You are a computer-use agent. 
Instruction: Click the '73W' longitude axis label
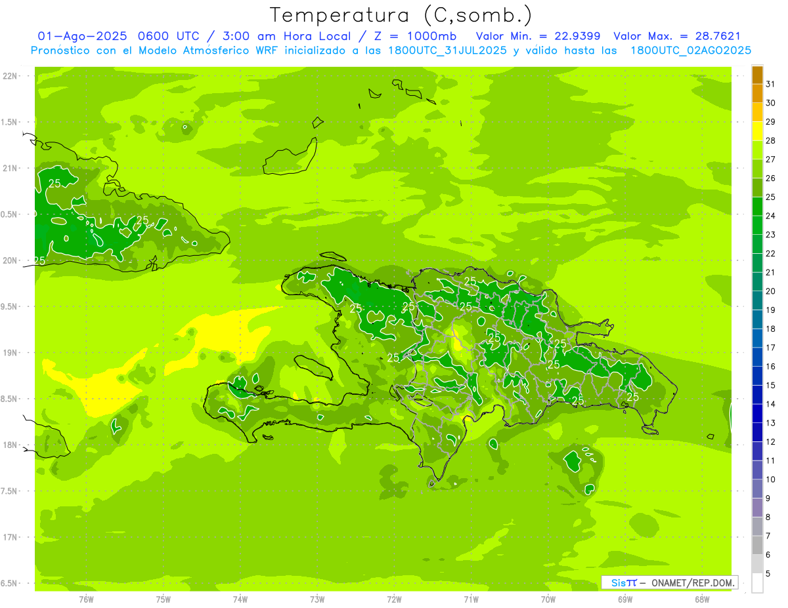(x=317, y=599)
